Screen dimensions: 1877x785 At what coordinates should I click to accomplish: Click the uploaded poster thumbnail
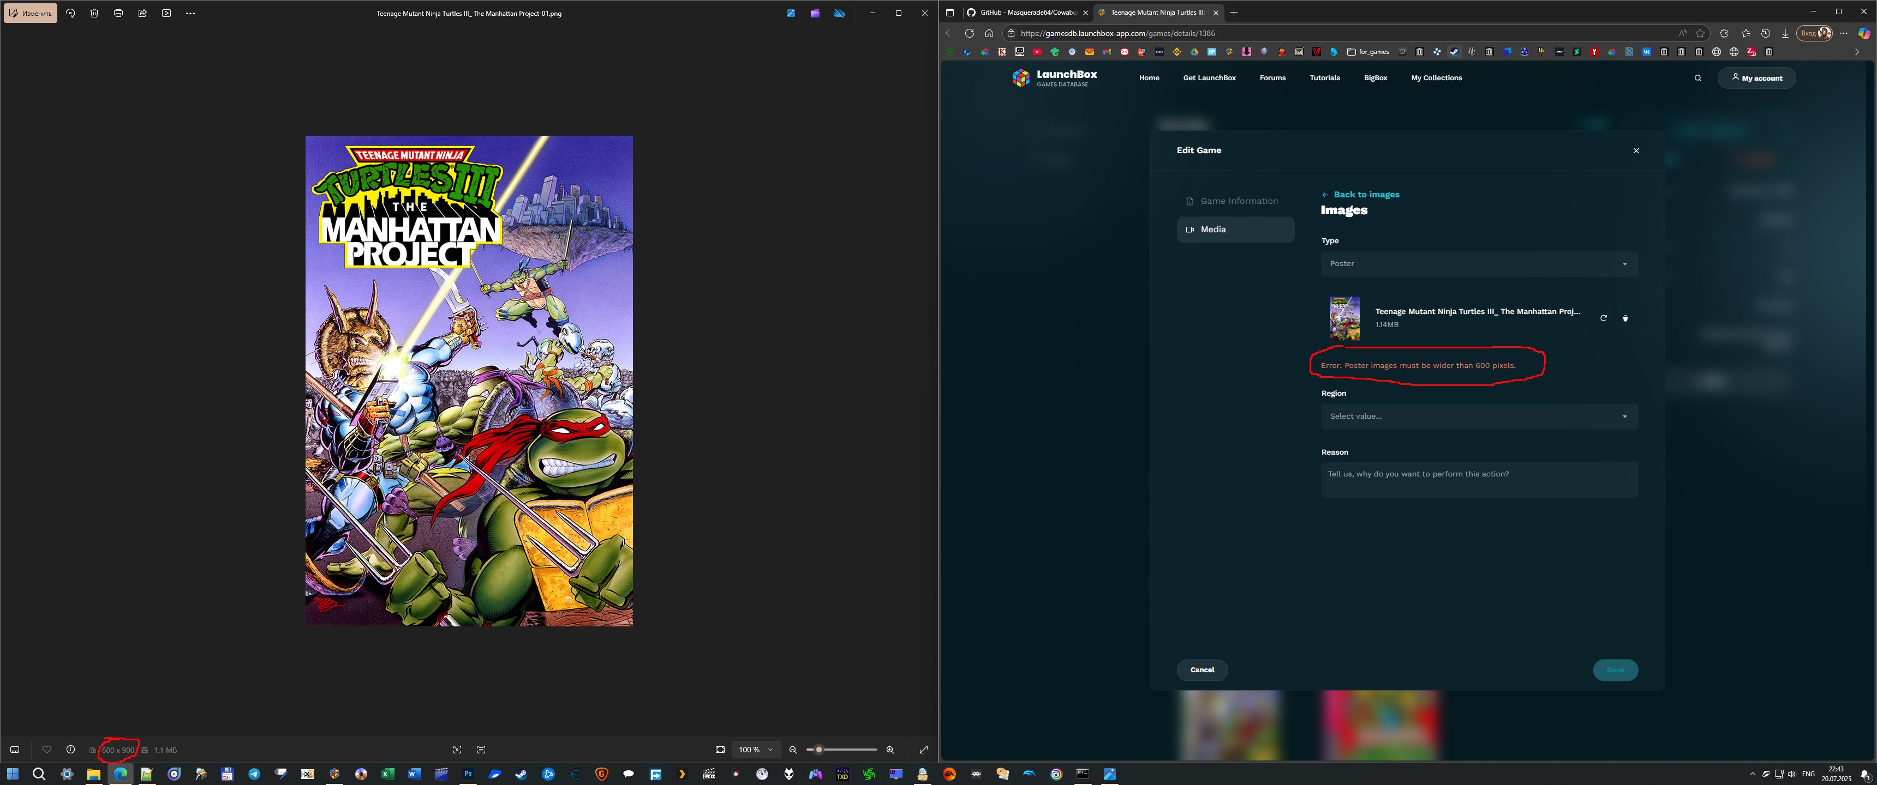pos(1344,318)
